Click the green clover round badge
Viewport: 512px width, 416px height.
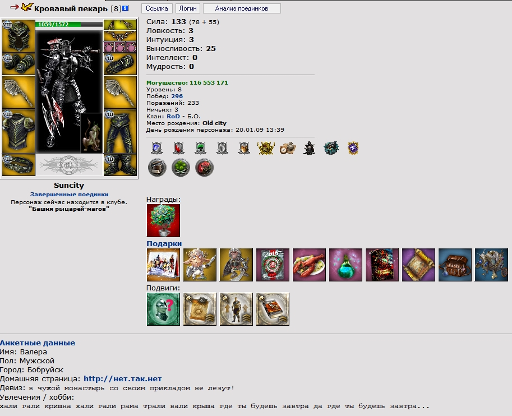(x=181, y=168)
